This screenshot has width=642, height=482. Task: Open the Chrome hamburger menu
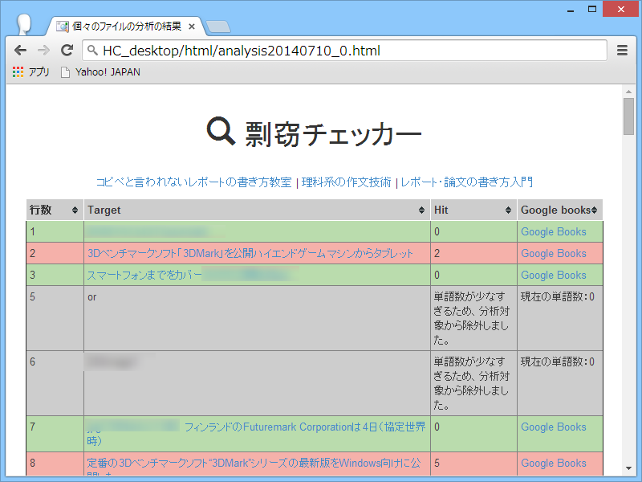(622, 50)
